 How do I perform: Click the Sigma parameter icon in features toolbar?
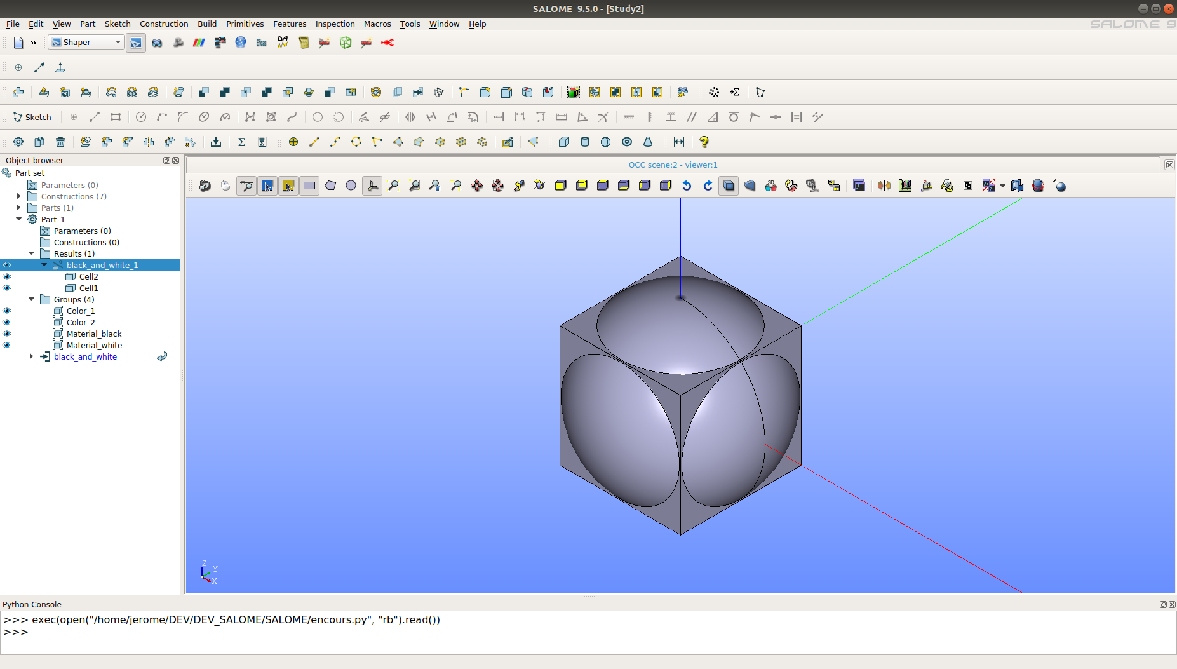(x=241, y=142)
